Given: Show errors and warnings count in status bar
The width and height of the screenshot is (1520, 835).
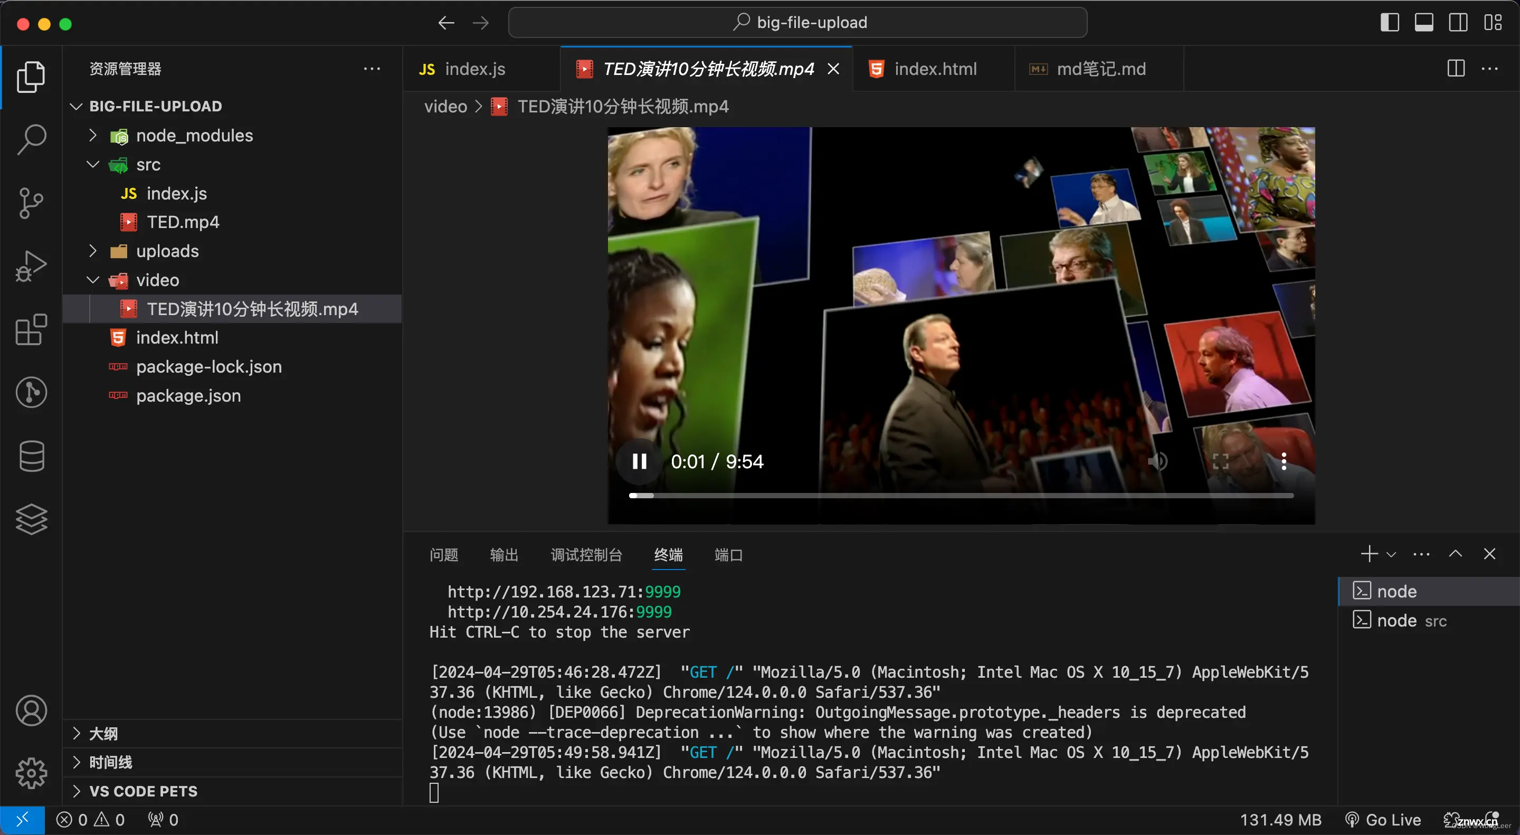Looking at the screenshot, I should 90,820.
